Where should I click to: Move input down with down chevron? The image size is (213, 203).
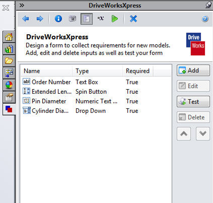(x=203, y=134)
